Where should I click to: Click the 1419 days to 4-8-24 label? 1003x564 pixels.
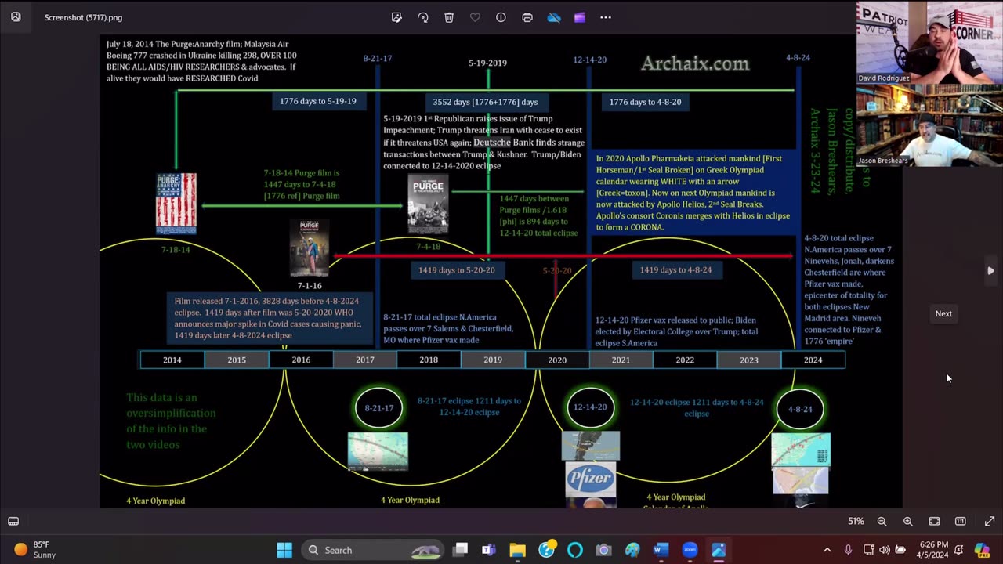pos(675,269)
